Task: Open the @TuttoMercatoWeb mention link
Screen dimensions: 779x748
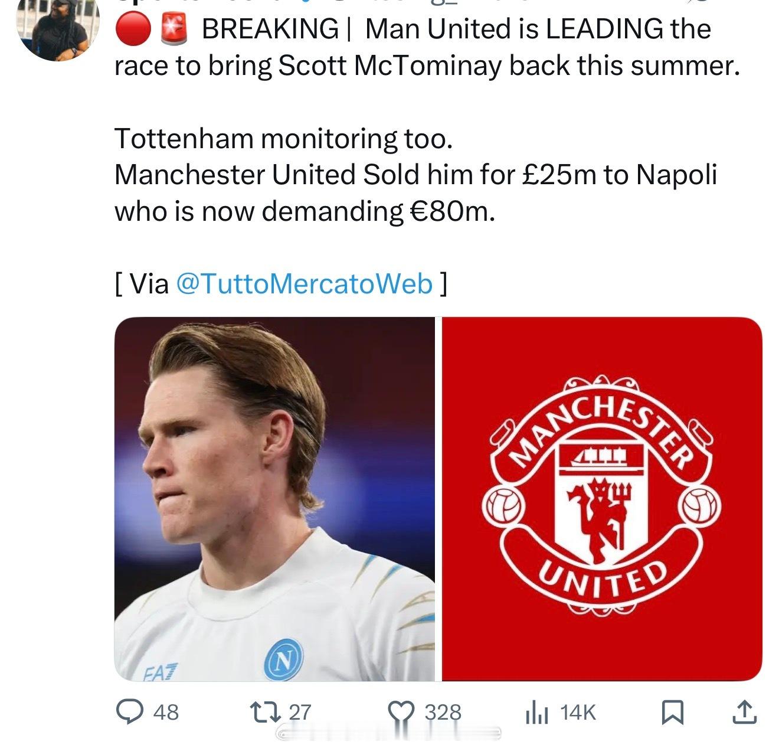Action: pyautogui.click(x=305, y=284)
